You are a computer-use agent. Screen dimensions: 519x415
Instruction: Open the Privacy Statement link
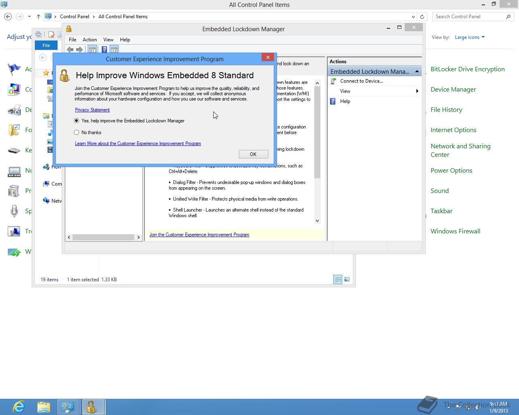click(92, 110)
